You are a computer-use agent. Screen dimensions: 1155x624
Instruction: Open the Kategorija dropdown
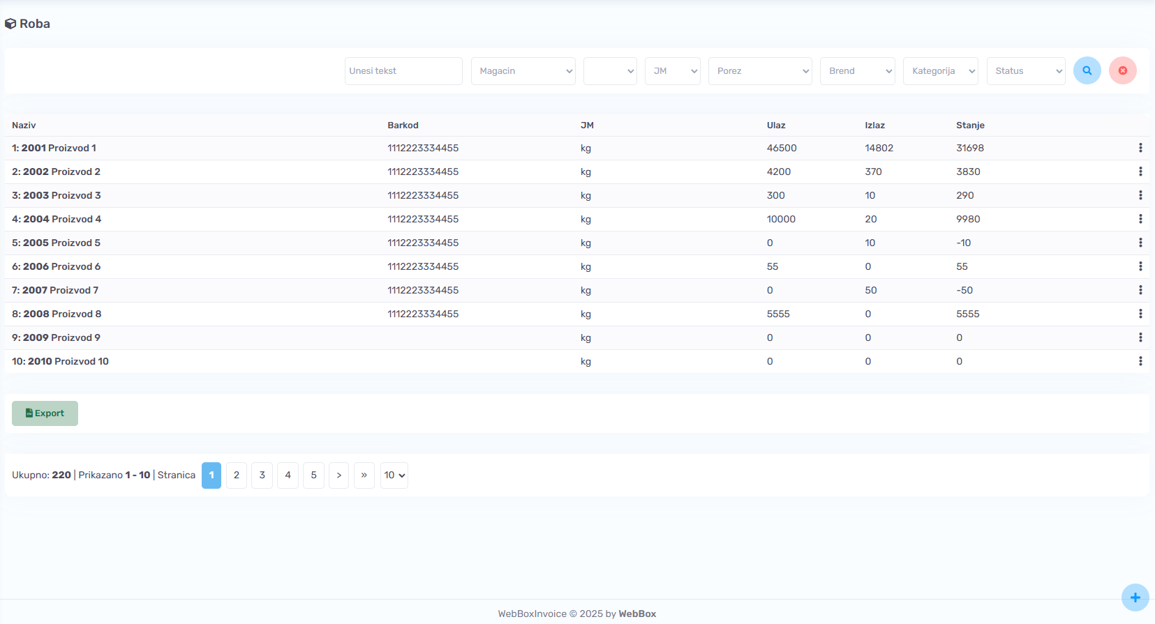[x=940, y=71]
